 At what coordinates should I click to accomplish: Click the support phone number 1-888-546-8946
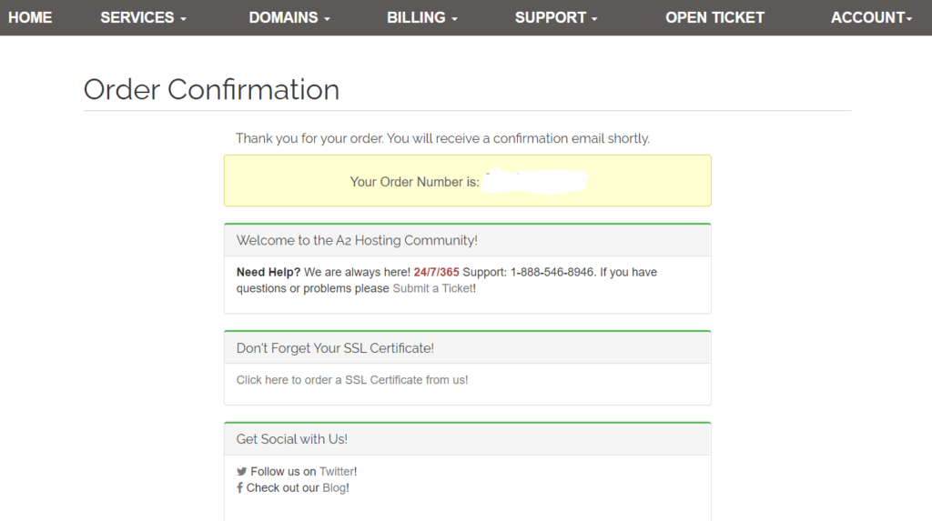pos(552,272)
